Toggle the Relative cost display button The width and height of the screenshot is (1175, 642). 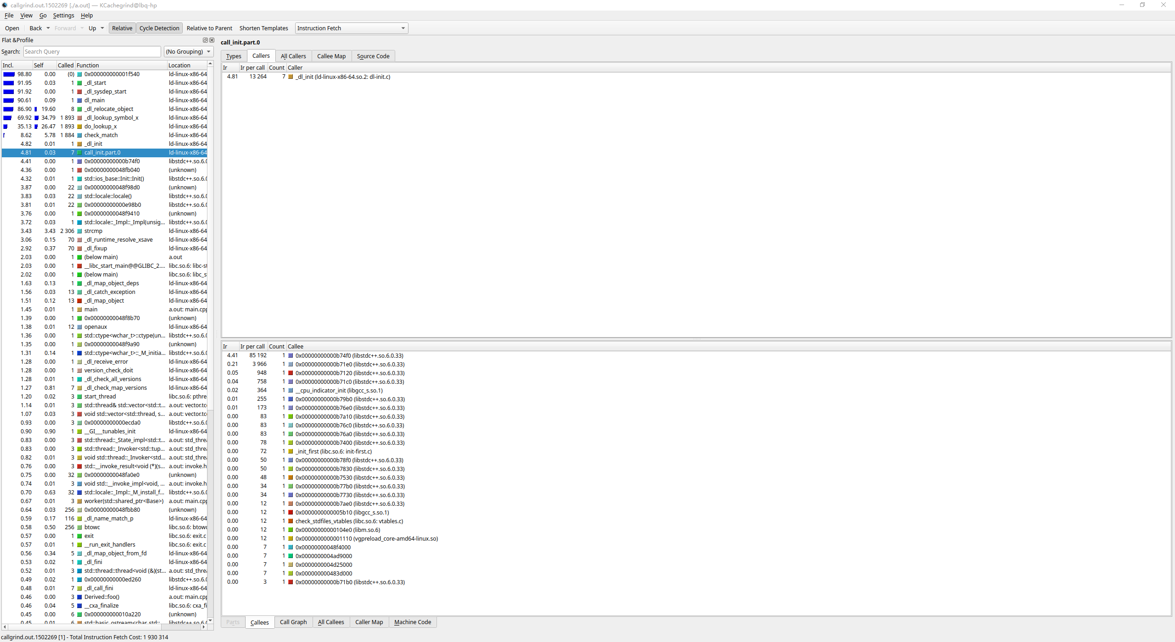point(122,28)
